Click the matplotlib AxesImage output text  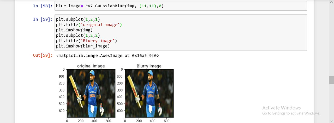click(108, 55)
